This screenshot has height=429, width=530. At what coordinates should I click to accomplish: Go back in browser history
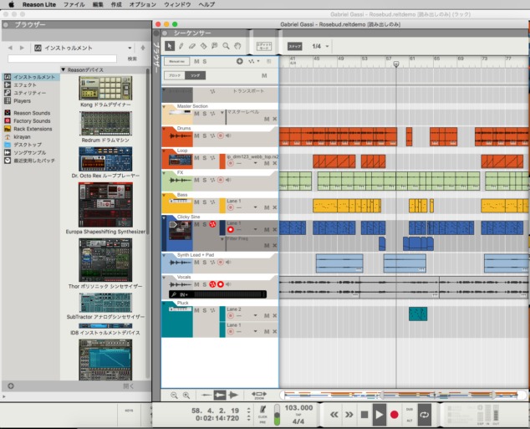(x=10, y=48)
